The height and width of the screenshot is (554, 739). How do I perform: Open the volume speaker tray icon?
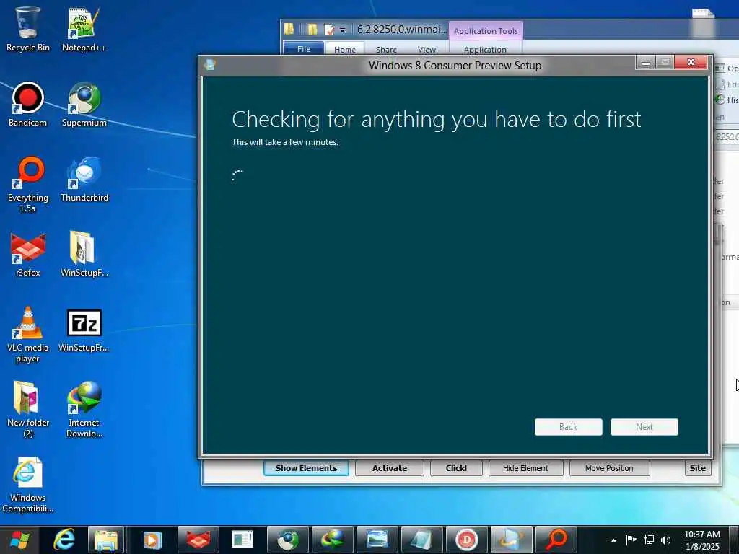pos(665,540)
